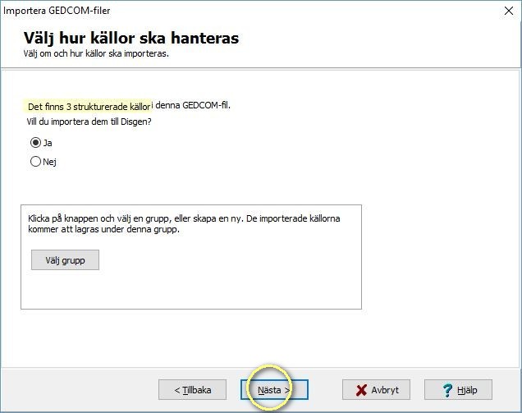Image resolution: width=522 pixels, height=413 pixels.
Task: Click the Välj grupp button
Action: click(x=66, y=260)
